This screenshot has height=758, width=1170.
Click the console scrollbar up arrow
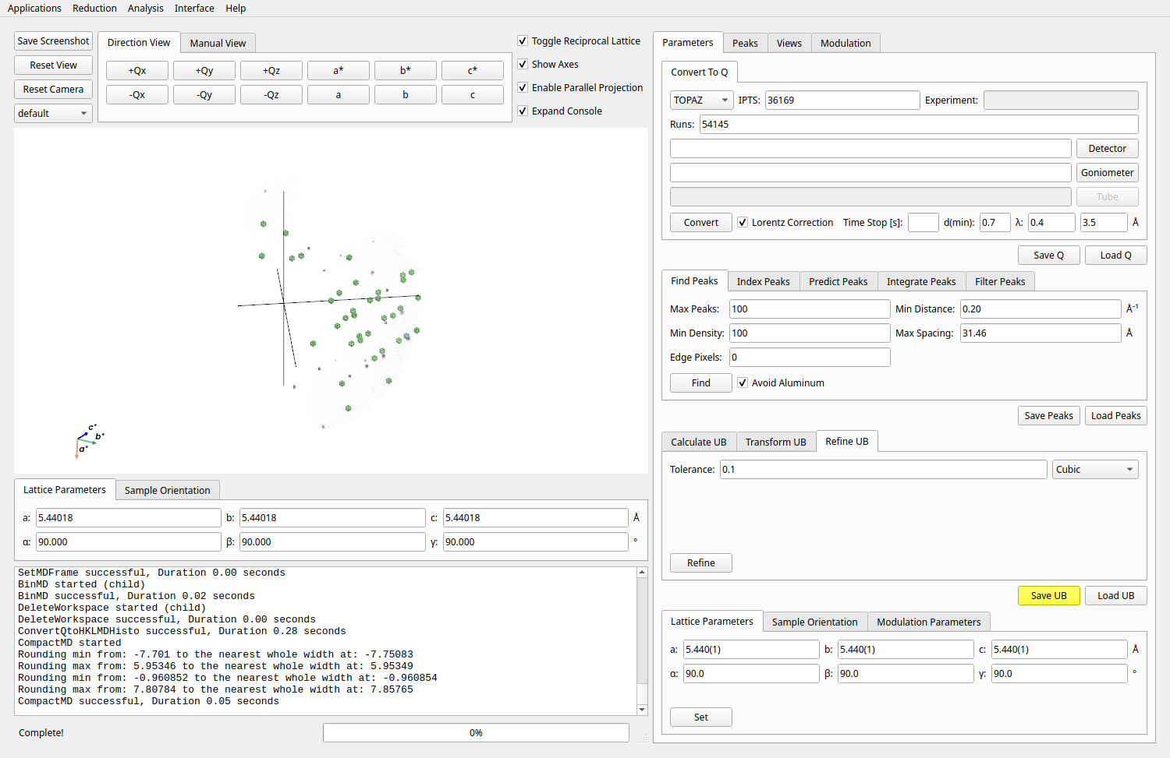coord(643,572)
